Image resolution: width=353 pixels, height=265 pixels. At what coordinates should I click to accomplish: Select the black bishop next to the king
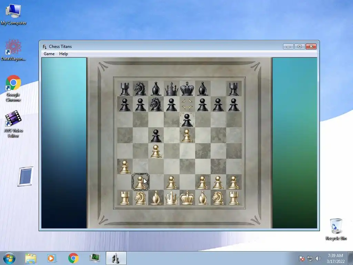click(202, 89)
